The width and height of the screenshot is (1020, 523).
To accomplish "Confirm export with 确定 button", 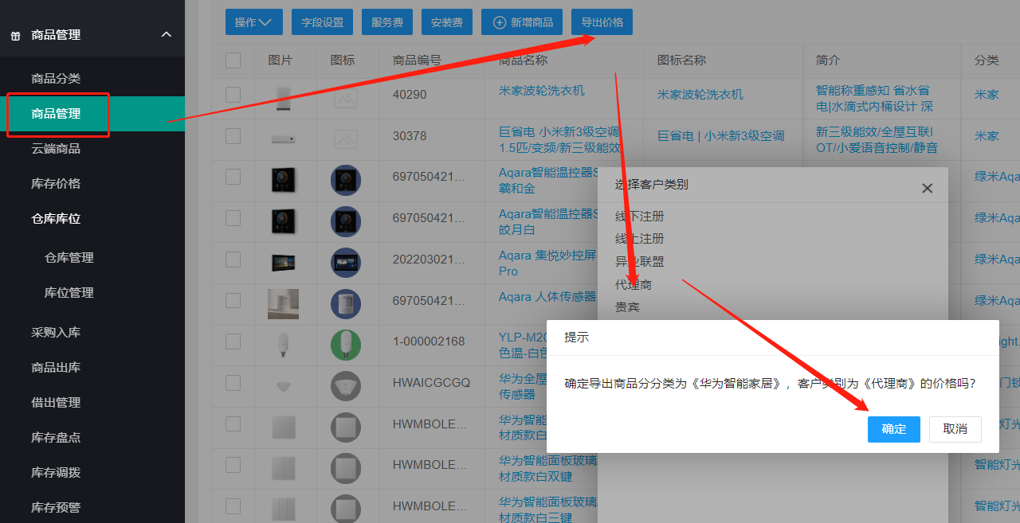I will point(894,429).
